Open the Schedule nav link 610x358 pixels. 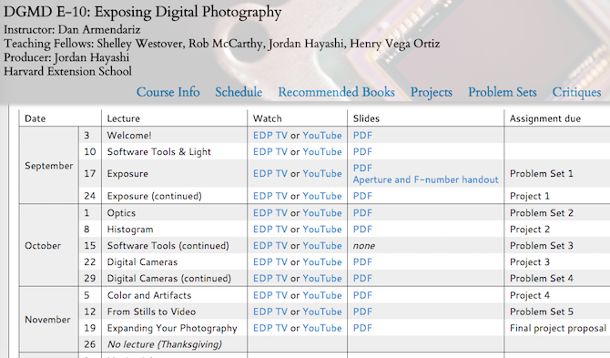point(239,92)
